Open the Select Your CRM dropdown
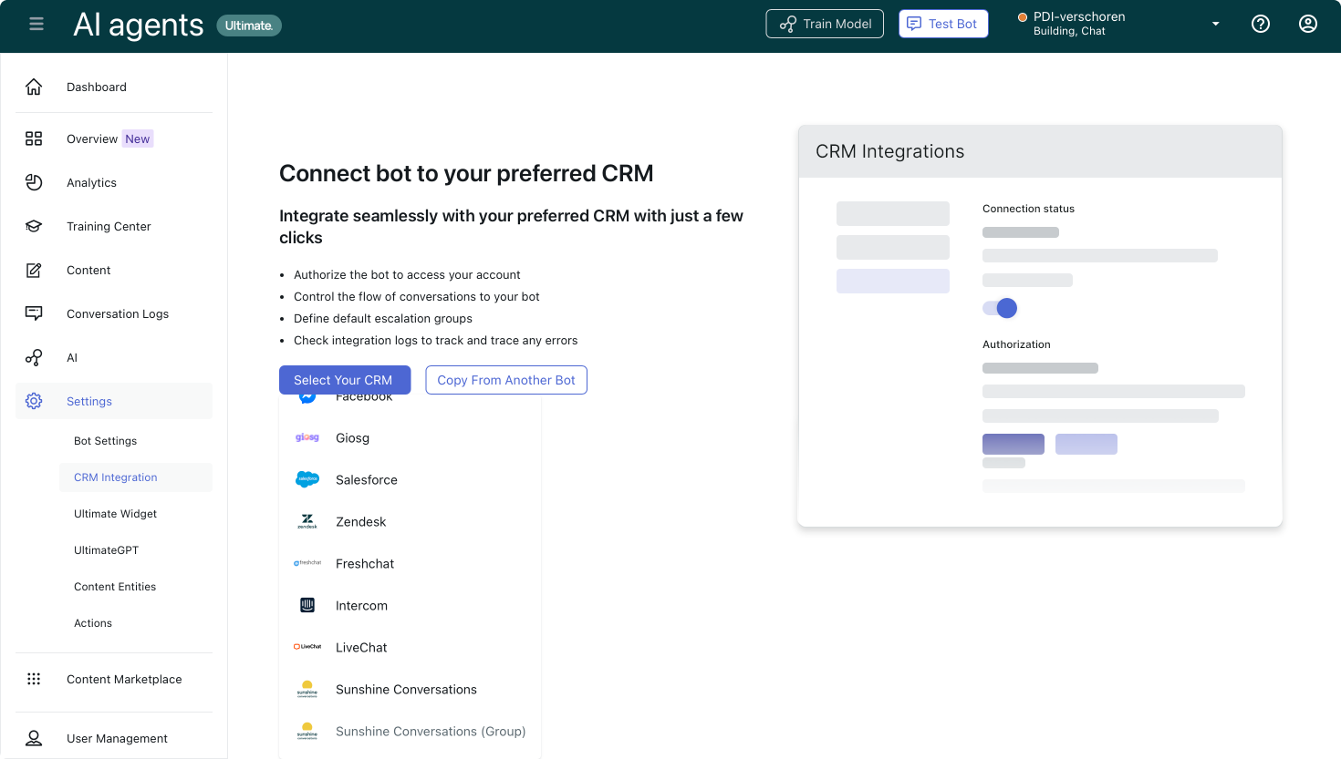 pyautogui.click(x=345, y=380)
